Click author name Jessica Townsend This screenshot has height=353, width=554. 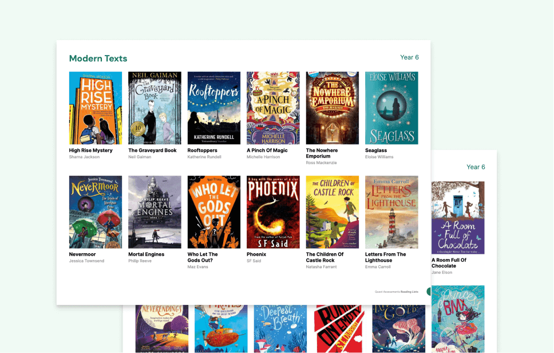[86, 261]
